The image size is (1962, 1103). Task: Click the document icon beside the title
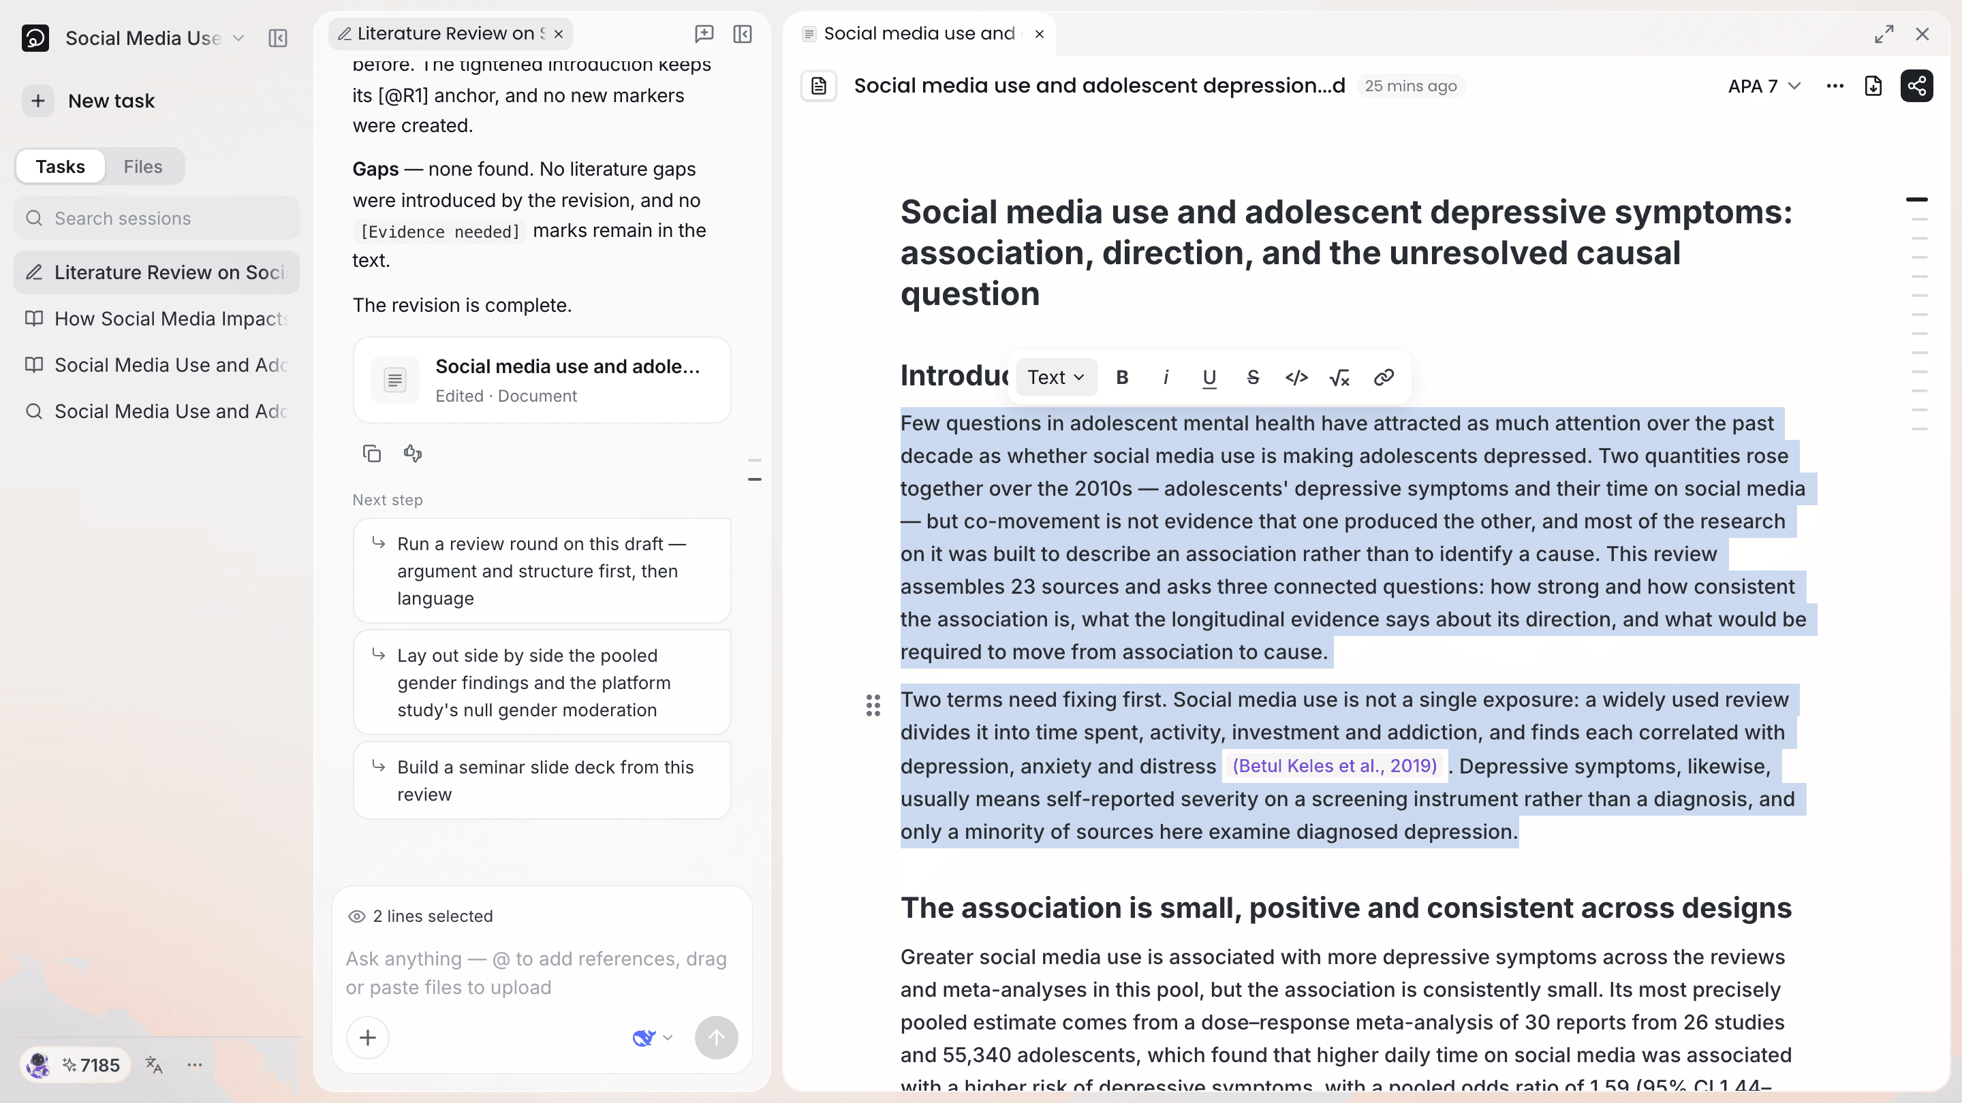819,86
